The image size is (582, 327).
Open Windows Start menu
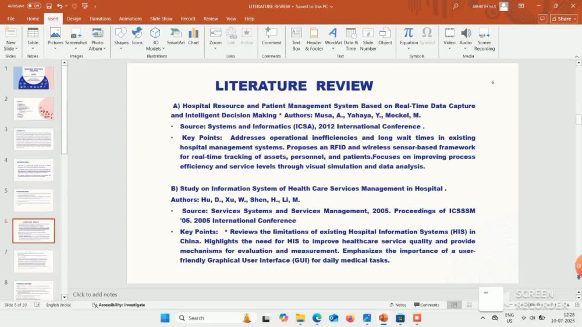point(165,318)
